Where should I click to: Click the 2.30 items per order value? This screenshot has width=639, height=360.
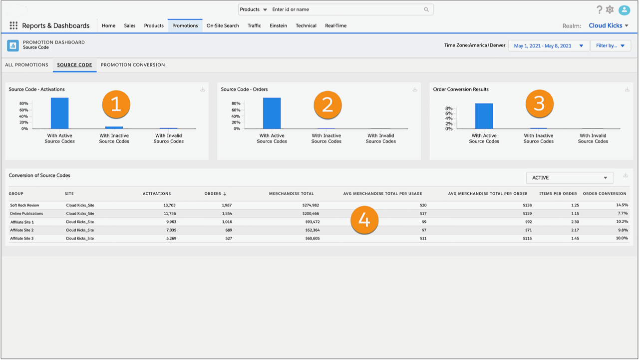[575, 222]
